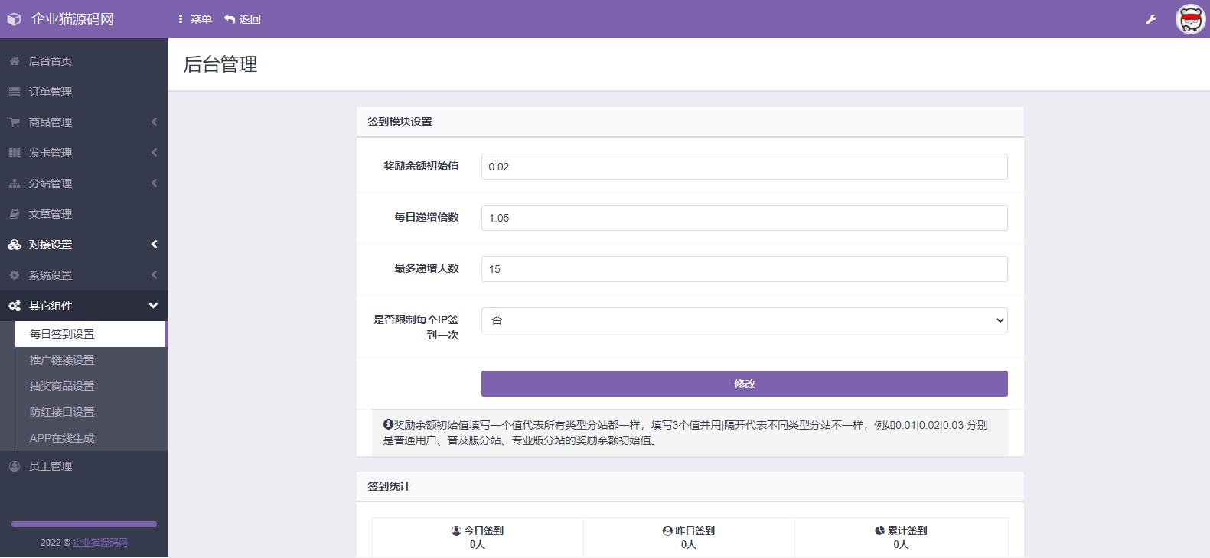Click the wrench settings icon in header

pos(1150,19)
